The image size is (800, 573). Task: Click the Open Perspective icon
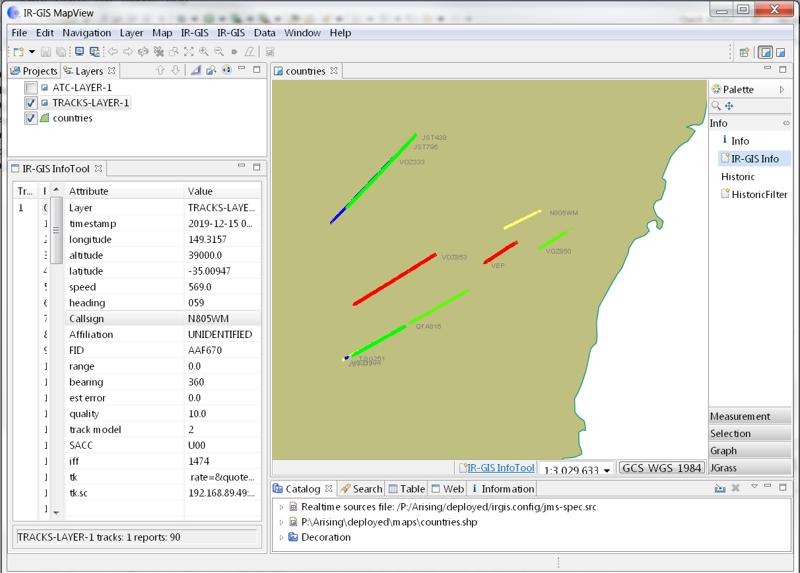tap(744, 52)
